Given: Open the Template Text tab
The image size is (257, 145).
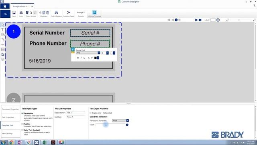Looking at the screenshot, I should pyautogui.click(x=10, y=125).
